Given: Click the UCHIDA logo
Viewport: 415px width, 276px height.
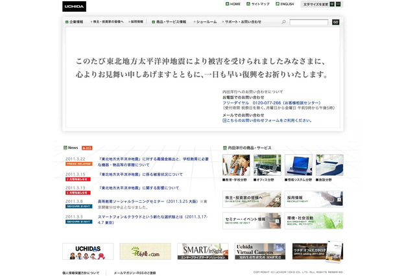Looking at the screenshot, I should 74,6.
